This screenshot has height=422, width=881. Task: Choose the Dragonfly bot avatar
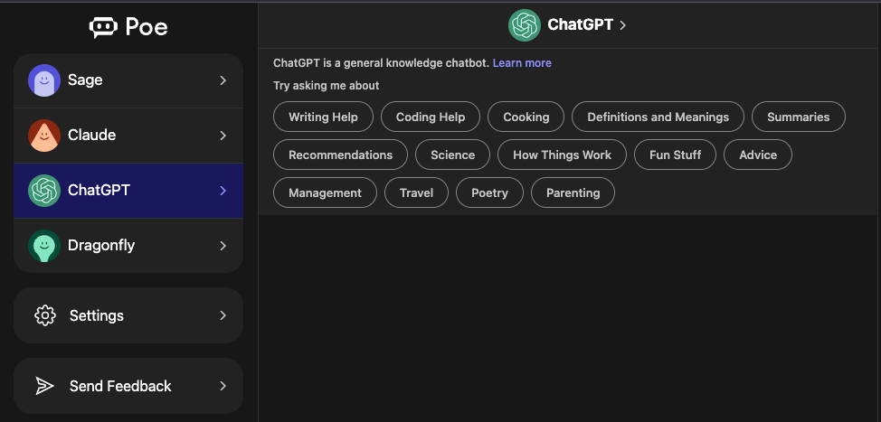click(44, 246)
